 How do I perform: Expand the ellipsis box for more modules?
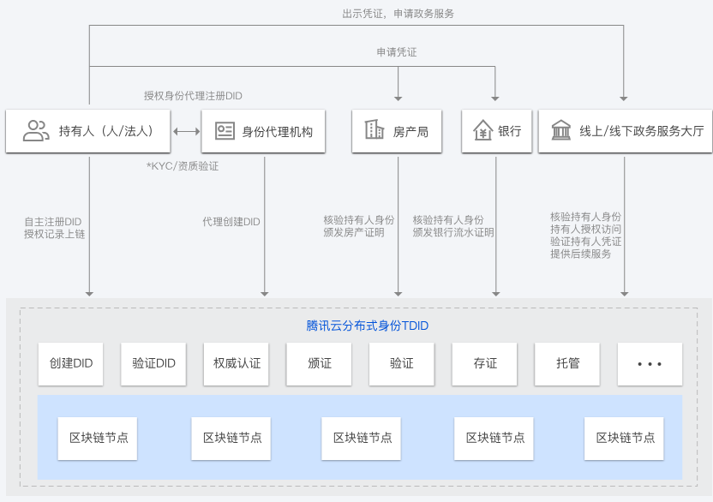pos(649,363)
